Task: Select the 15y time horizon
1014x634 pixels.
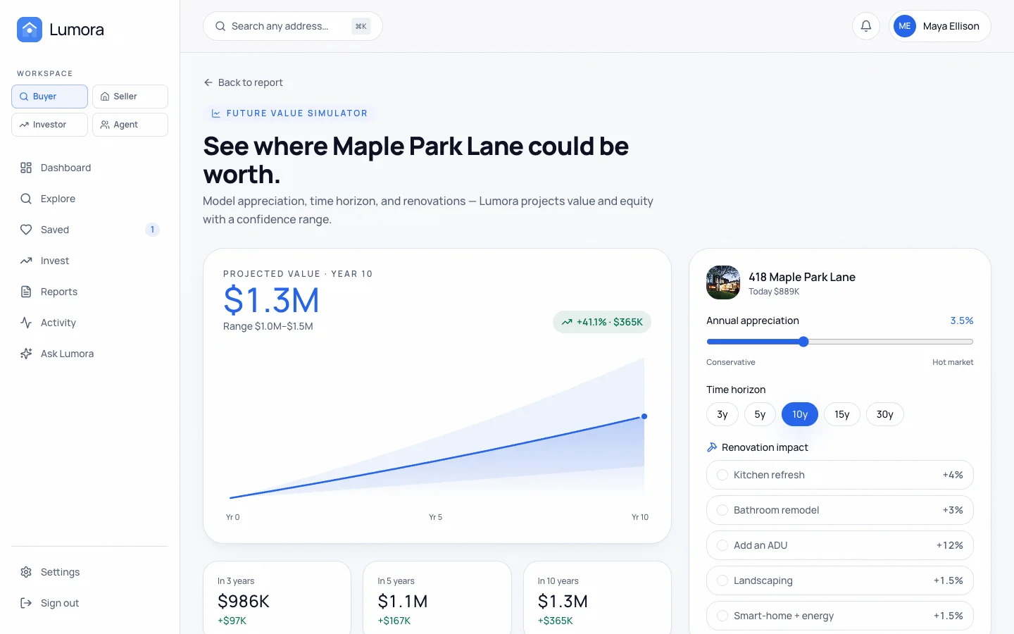Action: [x=842, y=414]
